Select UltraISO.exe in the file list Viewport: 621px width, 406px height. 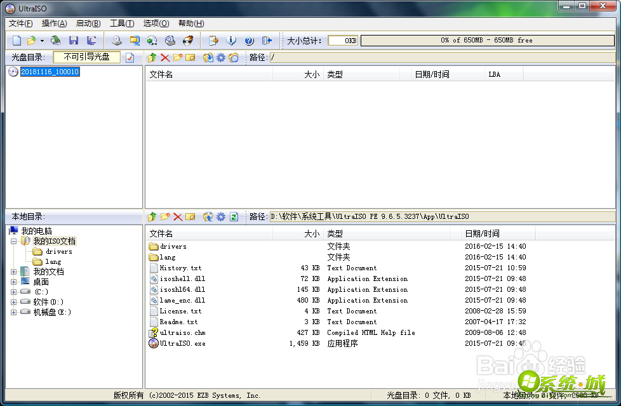(182, 343)
